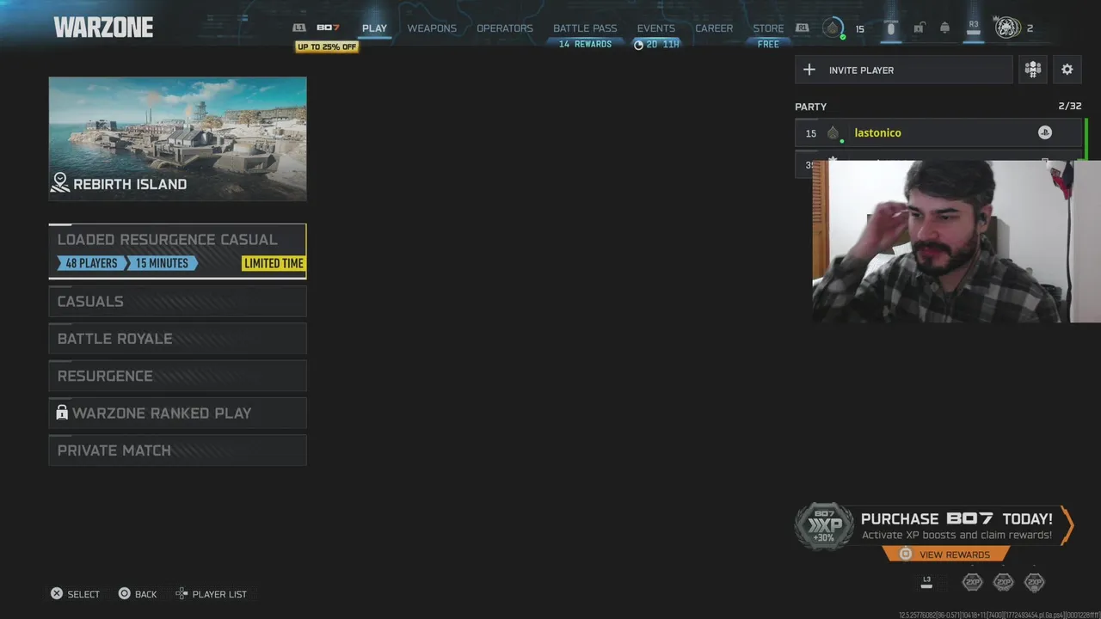The image size is (1101, 619).
Task: Switch to the OPERATORS tab
Action: [505, 28]
